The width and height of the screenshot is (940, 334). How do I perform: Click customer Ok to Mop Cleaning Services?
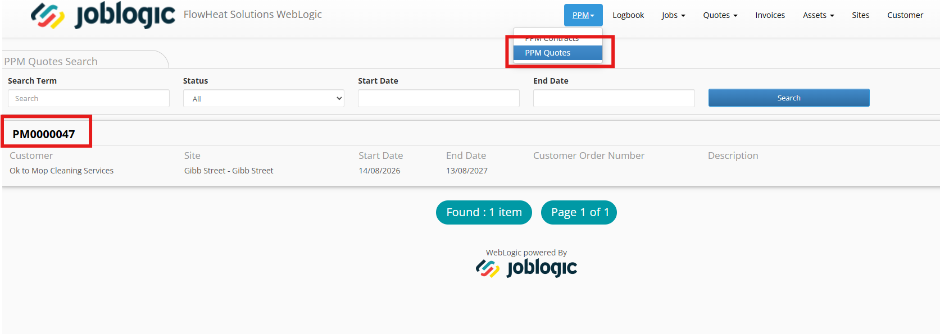pyautogui.click(x=62, y=171)
